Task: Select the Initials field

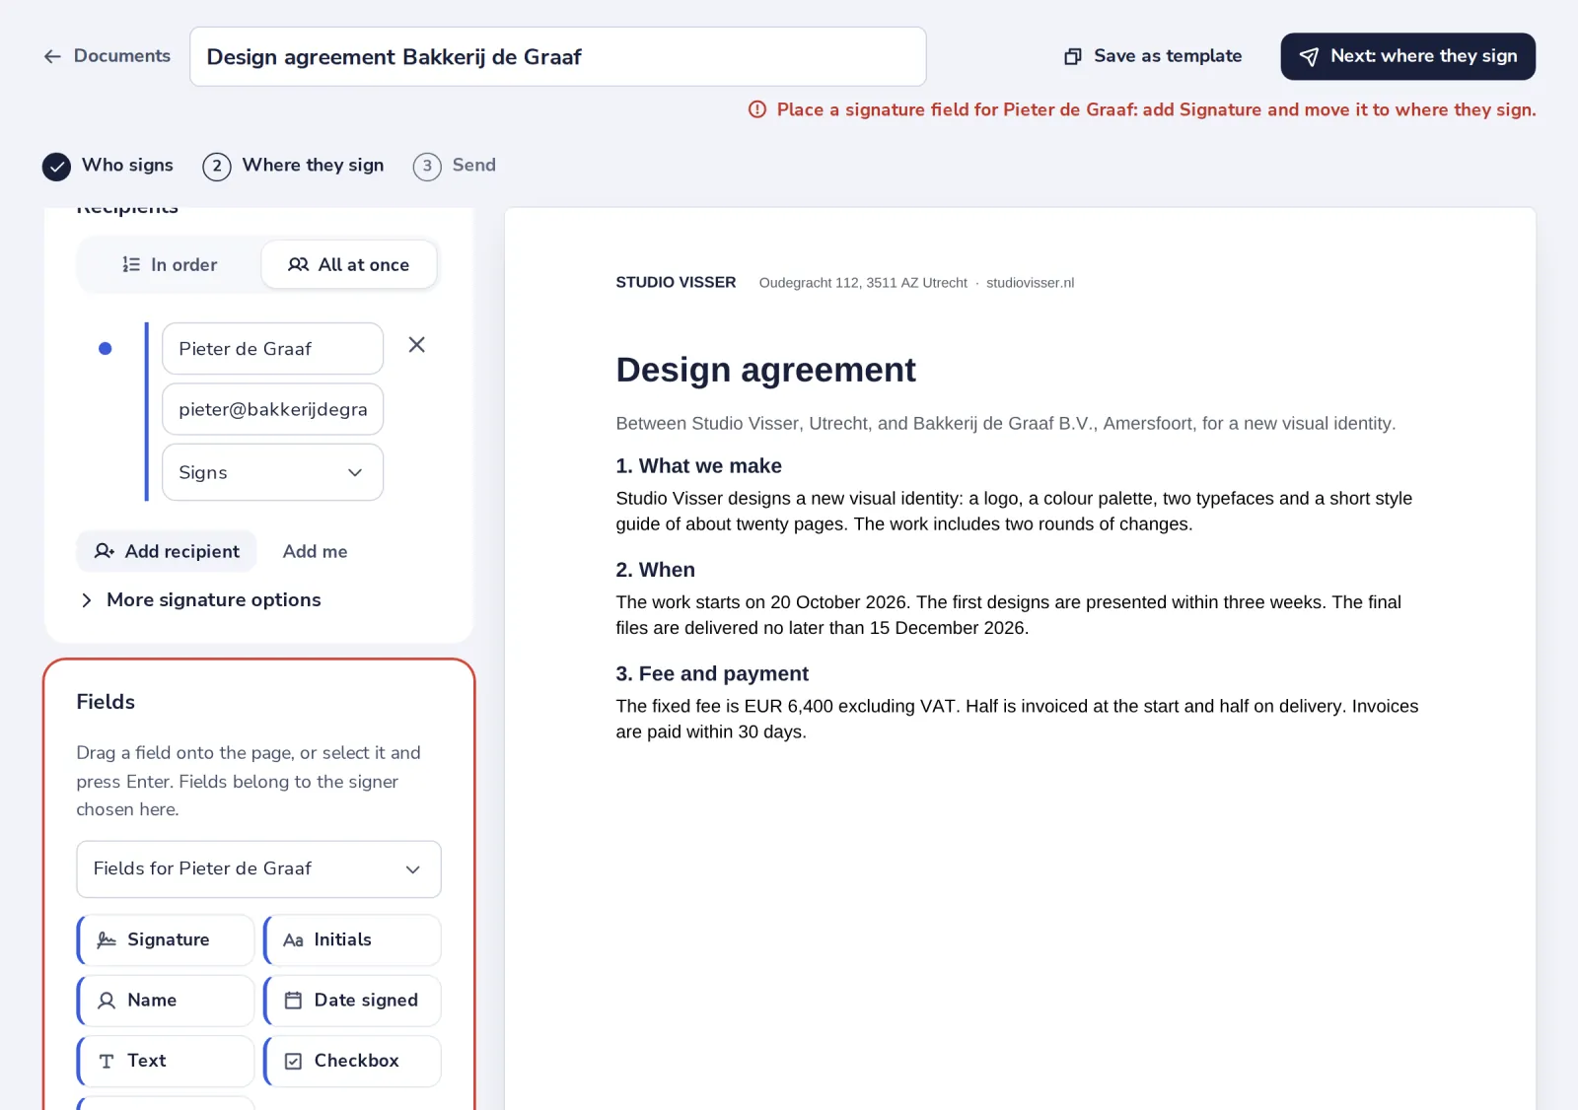Action: [x=352, y=940]
